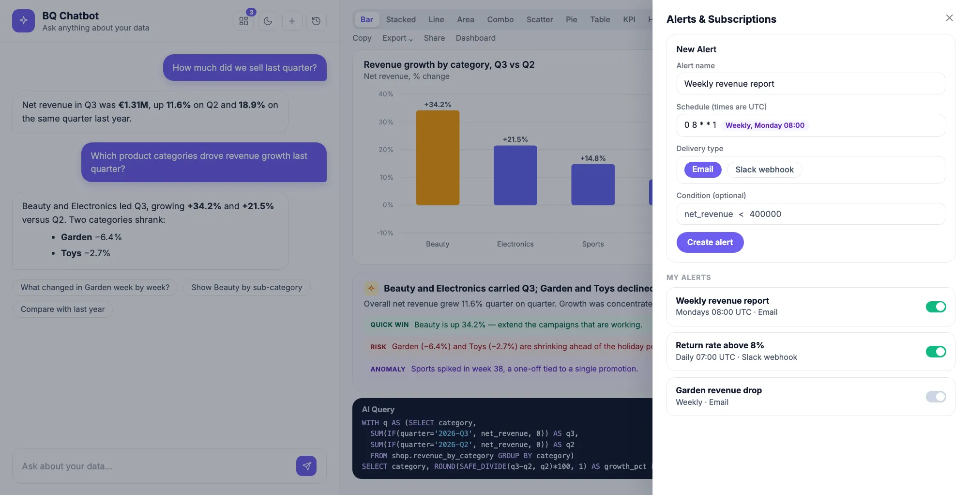The width and height of the screenshot is (969, 495).
Task: Open chat history clock icon
Action: tap(316, 21)
